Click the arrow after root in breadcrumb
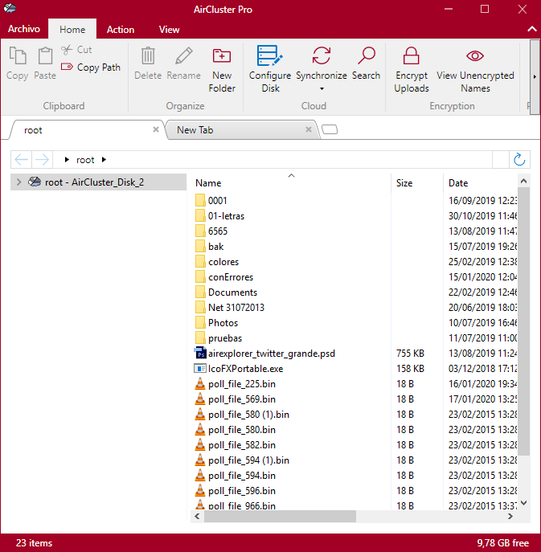 (104, 159)
